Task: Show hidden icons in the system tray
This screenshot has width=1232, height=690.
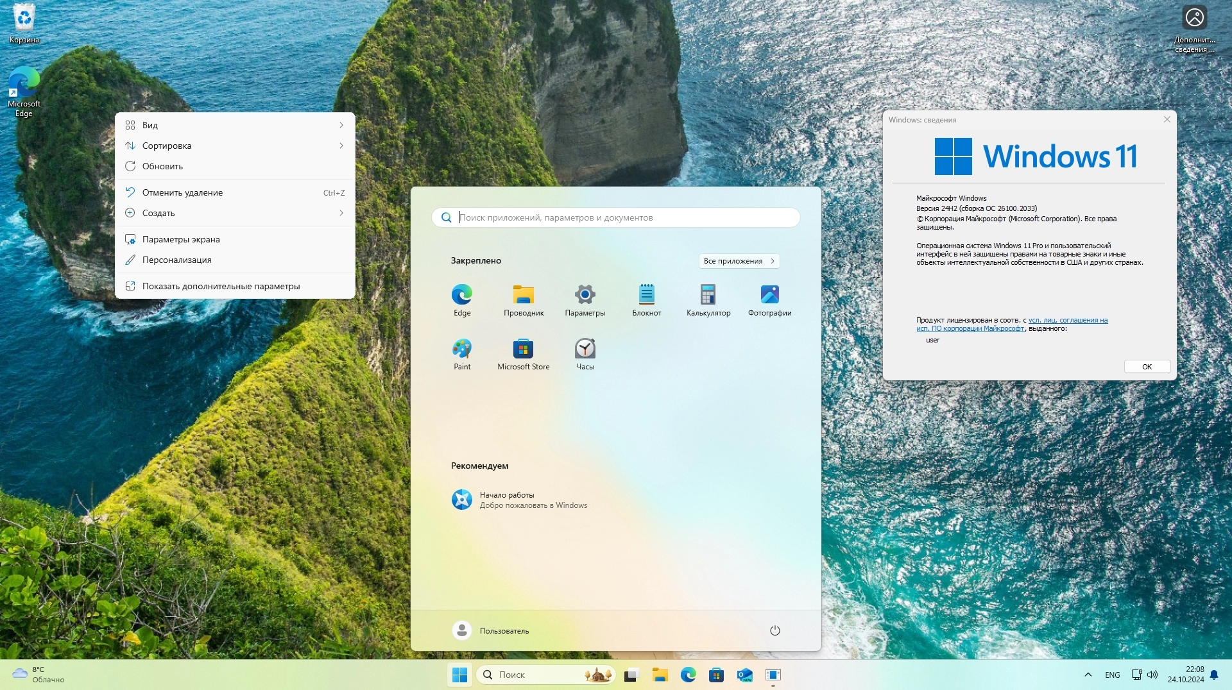Action: 1088,675
